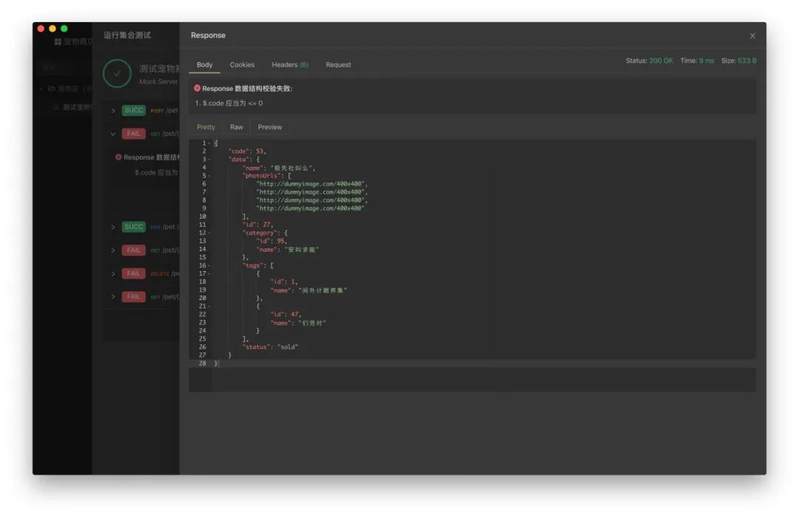Expand the last FAIL GET test step

(113, 296)
